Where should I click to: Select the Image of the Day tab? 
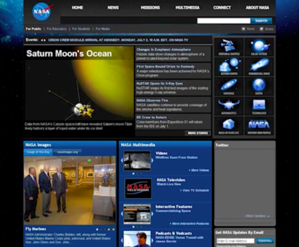[38, 152]
